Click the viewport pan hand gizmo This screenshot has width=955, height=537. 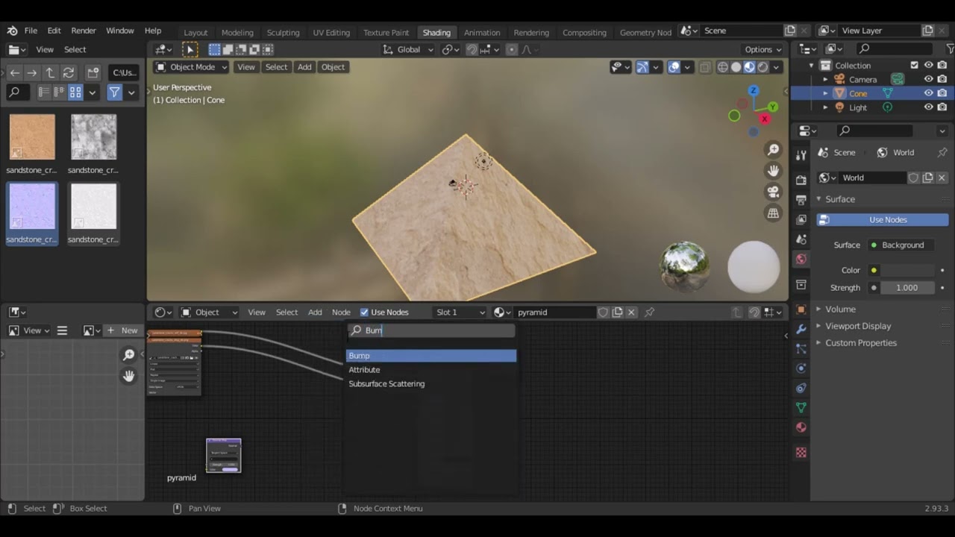point(774,171)
